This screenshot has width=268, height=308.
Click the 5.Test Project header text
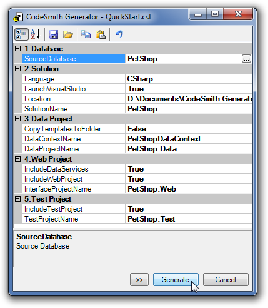pos(47,199)
